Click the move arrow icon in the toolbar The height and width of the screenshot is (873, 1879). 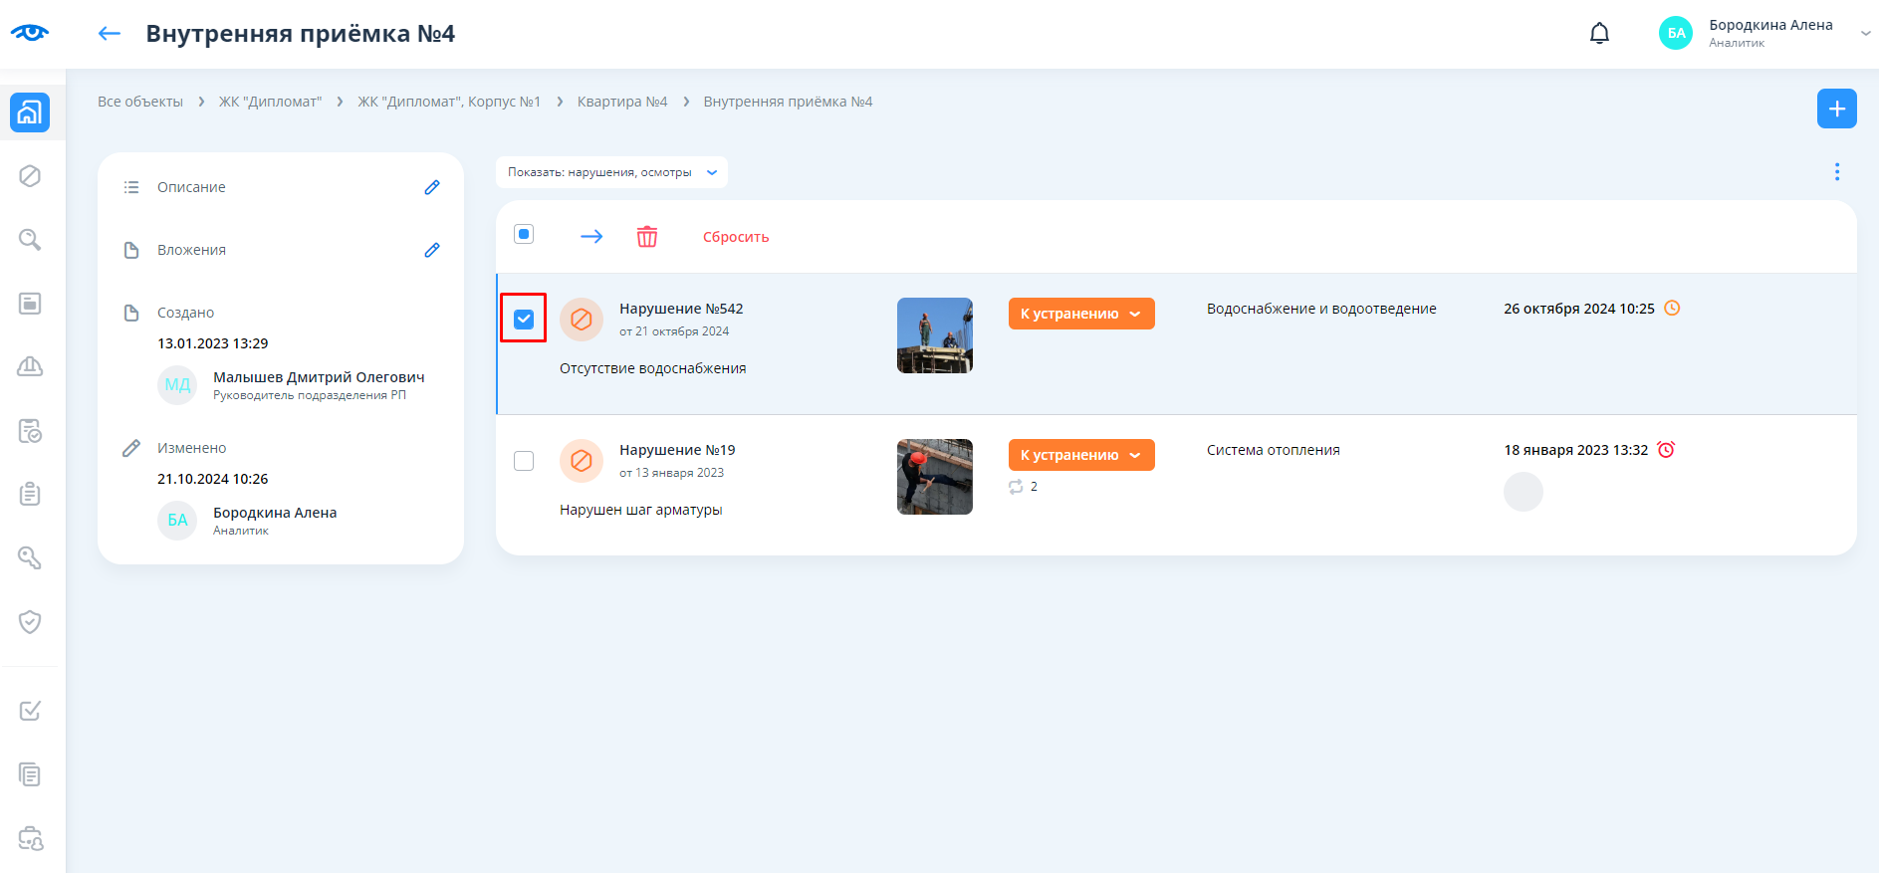[591, 237]
